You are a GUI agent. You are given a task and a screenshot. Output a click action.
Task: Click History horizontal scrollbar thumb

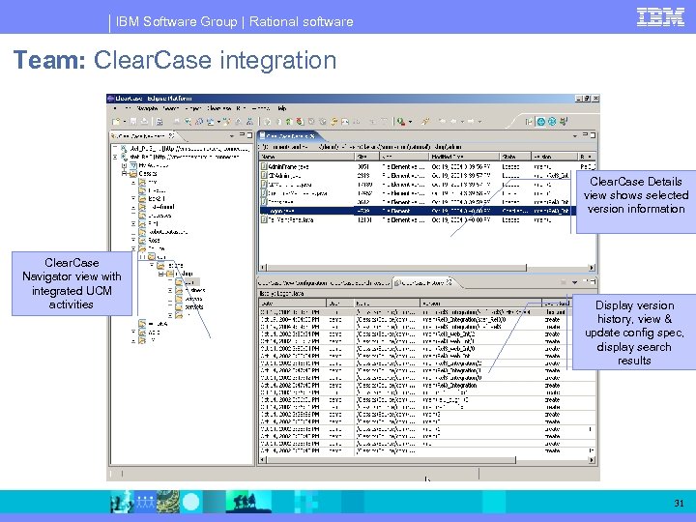coord(391,460)
